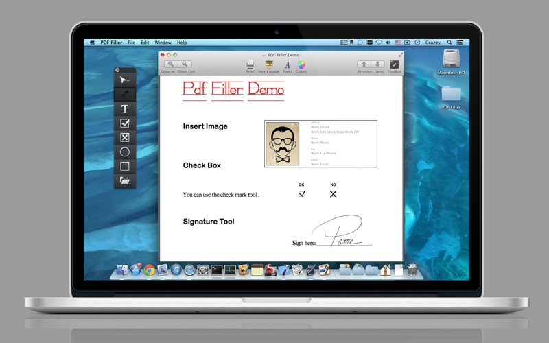Click the 'Sign here:' label

pos(304,243)
